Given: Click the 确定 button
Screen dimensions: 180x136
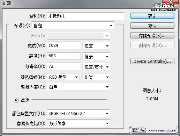Looking at the screenshot, I should pos(152,16).
